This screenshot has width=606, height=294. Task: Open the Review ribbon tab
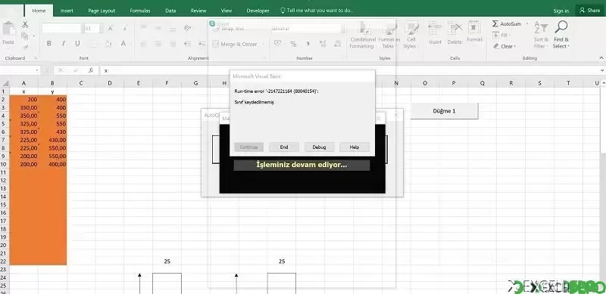point(198,11)
